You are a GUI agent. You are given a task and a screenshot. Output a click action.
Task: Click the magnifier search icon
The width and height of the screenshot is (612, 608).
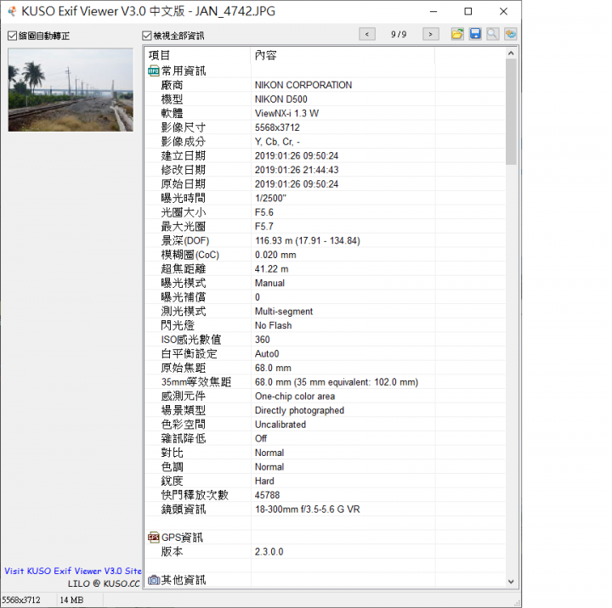492,34
